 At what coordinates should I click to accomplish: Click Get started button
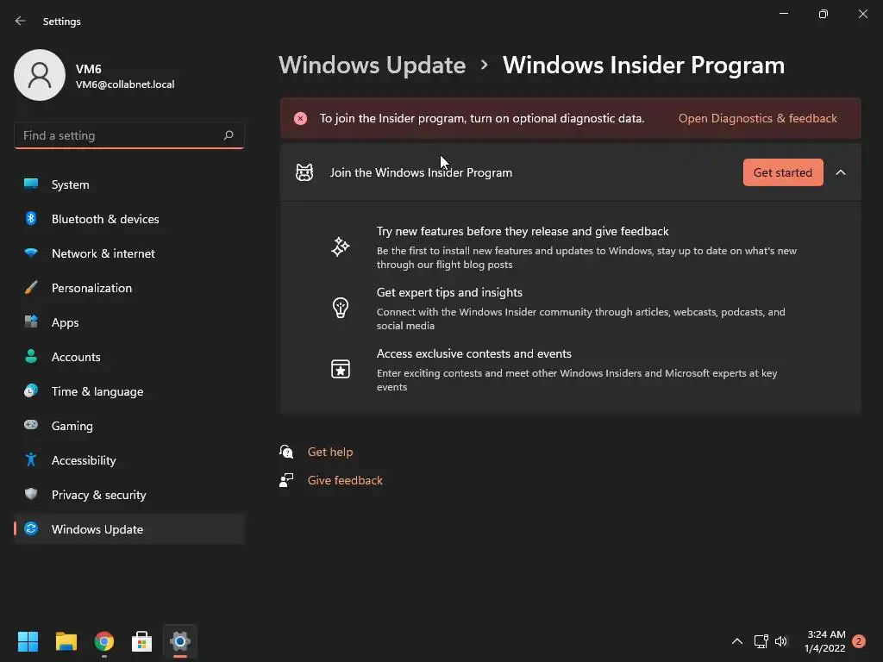click(x=783, y=172)
